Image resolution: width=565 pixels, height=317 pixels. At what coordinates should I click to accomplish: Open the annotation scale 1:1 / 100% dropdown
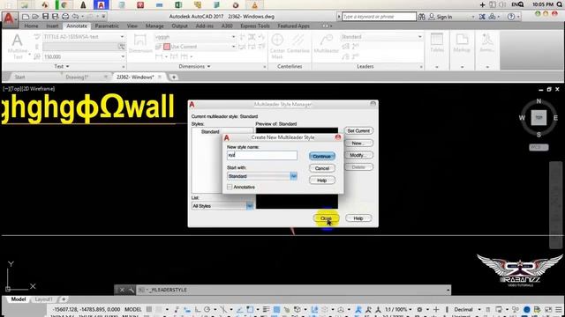tap(398, 309)
